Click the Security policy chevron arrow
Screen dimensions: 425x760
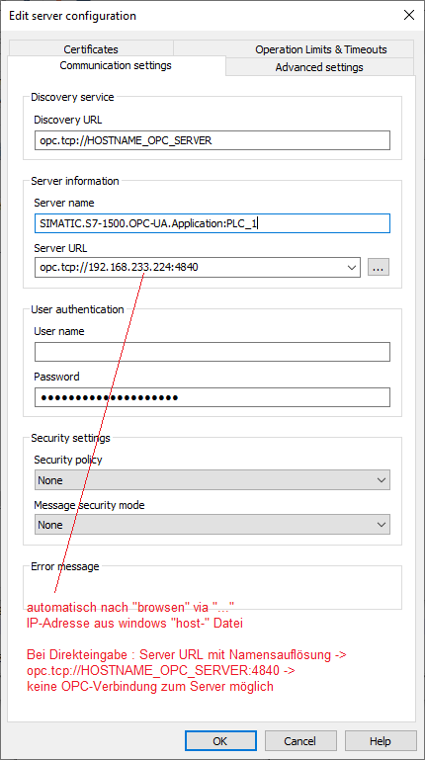[x=382, y=480]
